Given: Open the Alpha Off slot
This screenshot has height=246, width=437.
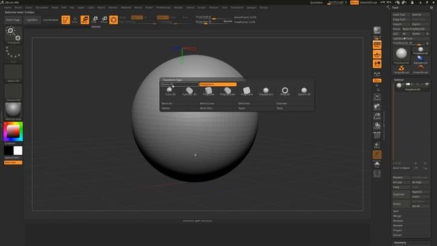Looking at the screenshot, I should (14, 73).
